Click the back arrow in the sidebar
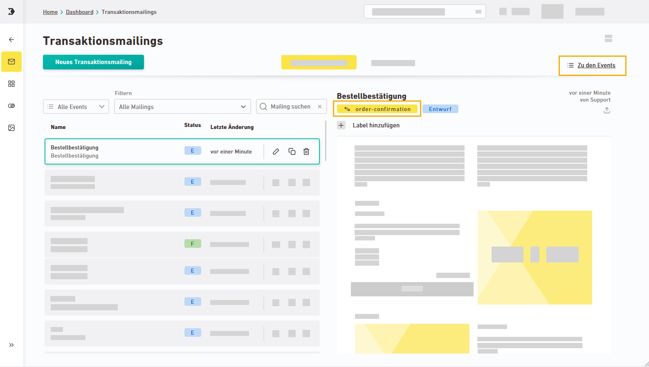Screen dimensions: 649x367 tap(11, 40)
